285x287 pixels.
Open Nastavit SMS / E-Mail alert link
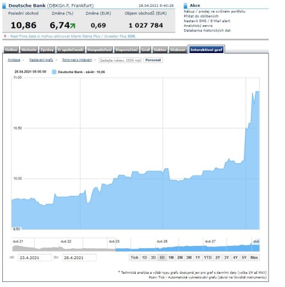point(207,21)
